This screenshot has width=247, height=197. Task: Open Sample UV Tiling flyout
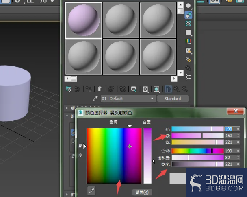tap(188, 33)
